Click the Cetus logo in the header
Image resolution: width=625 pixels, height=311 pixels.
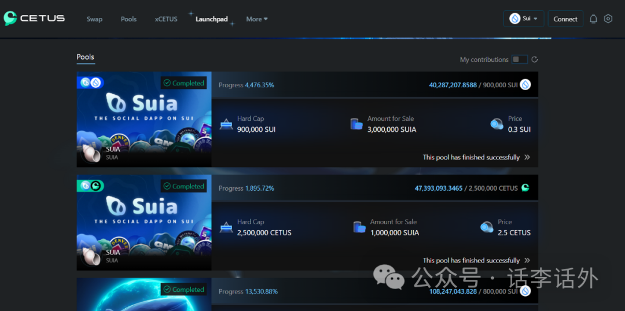click(x=34, y=18)
